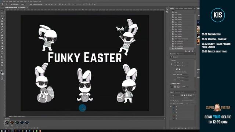Toggle rulers icon under Rulers & Grids
Viewport: 235px width, 132px height.
pyautogui.click(x=172, y=87)
